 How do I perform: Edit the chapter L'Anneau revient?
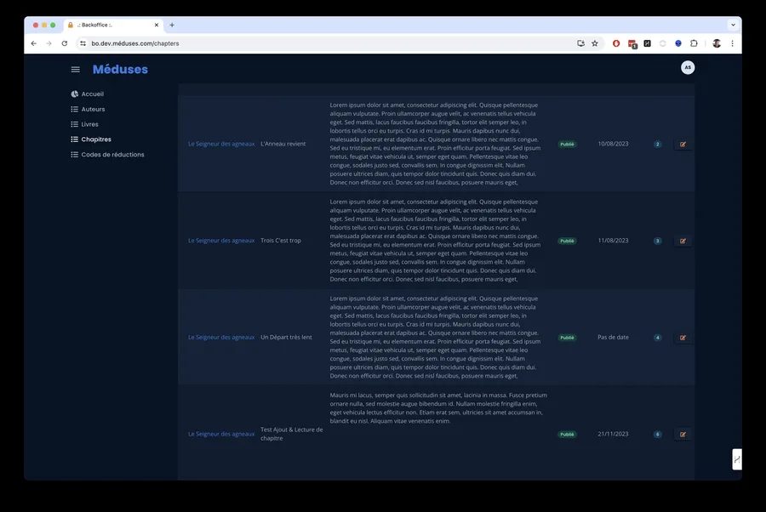[683, 144]
